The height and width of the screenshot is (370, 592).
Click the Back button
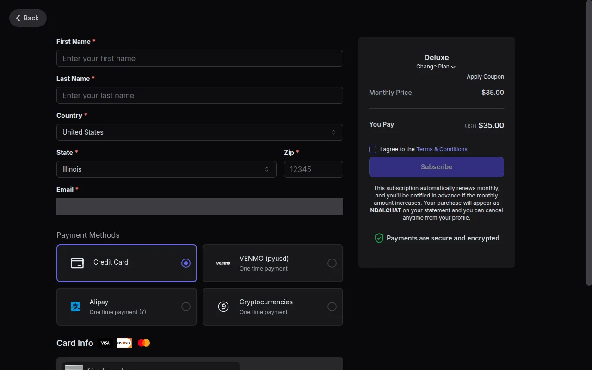pos(28,18)
